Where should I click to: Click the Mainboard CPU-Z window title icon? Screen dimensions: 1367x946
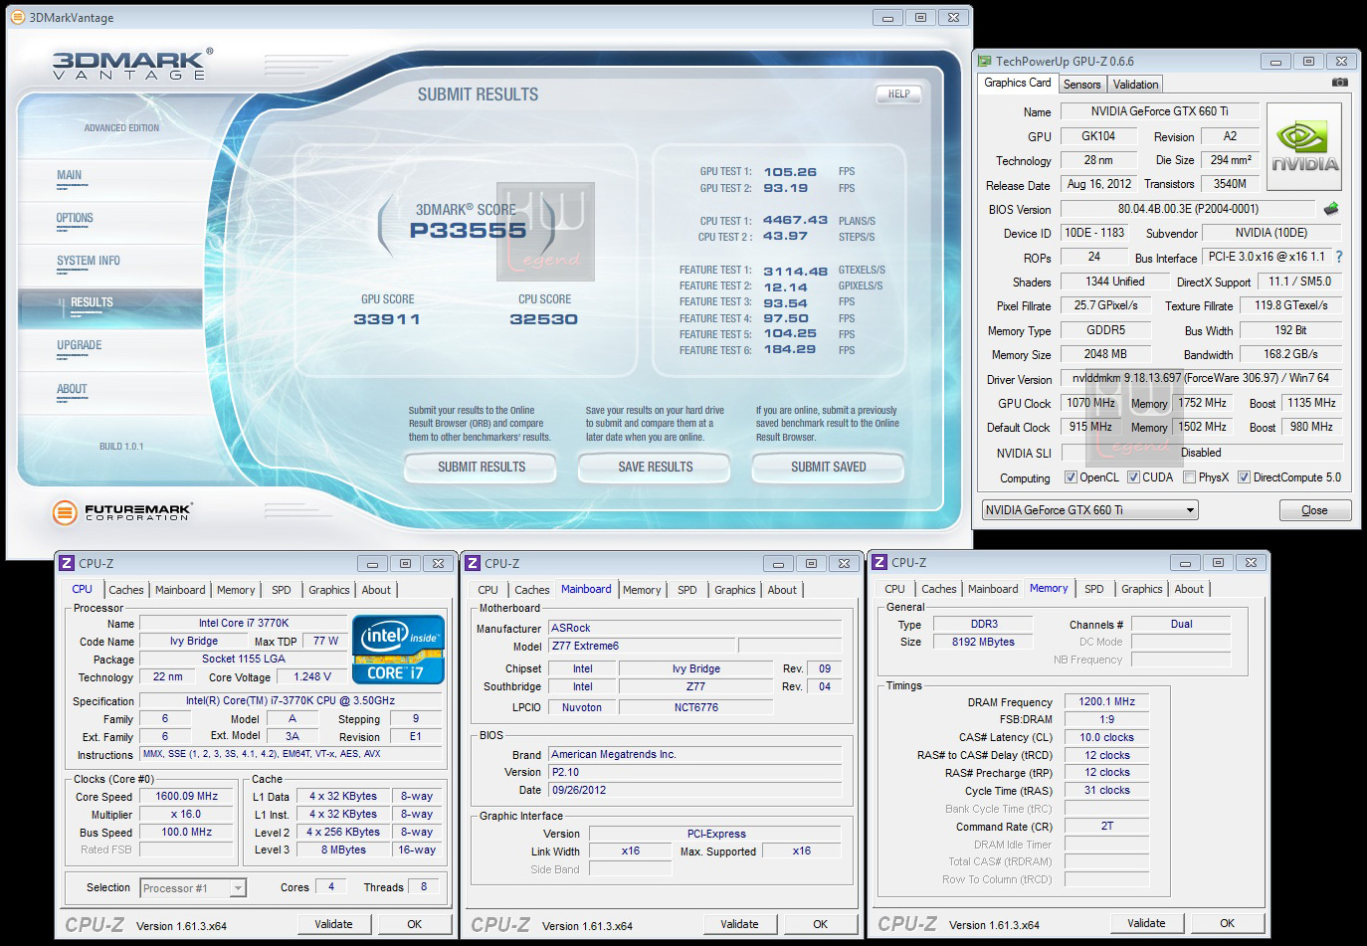tap(473, 563)
